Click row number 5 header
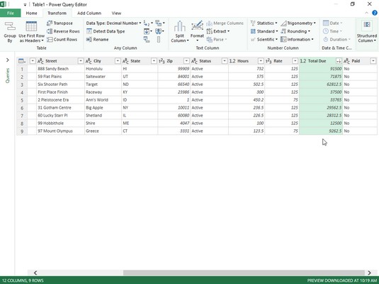 click(22, 100)
